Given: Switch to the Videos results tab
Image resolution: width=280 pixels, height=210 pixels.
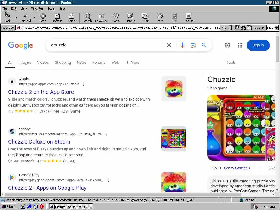Looking at the screenshot, I should click(43, 62).
